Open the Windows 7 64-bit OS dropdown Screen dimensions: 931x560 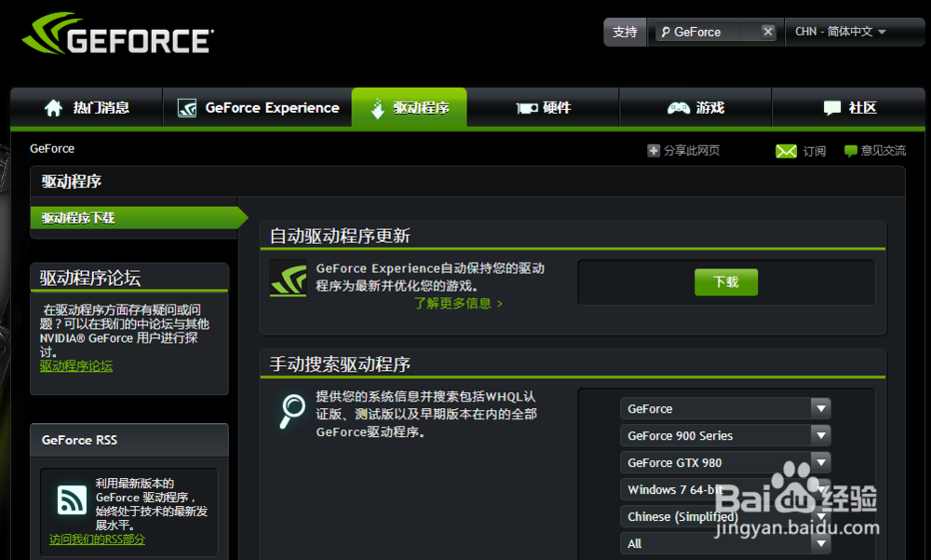[x=725, y=489]
